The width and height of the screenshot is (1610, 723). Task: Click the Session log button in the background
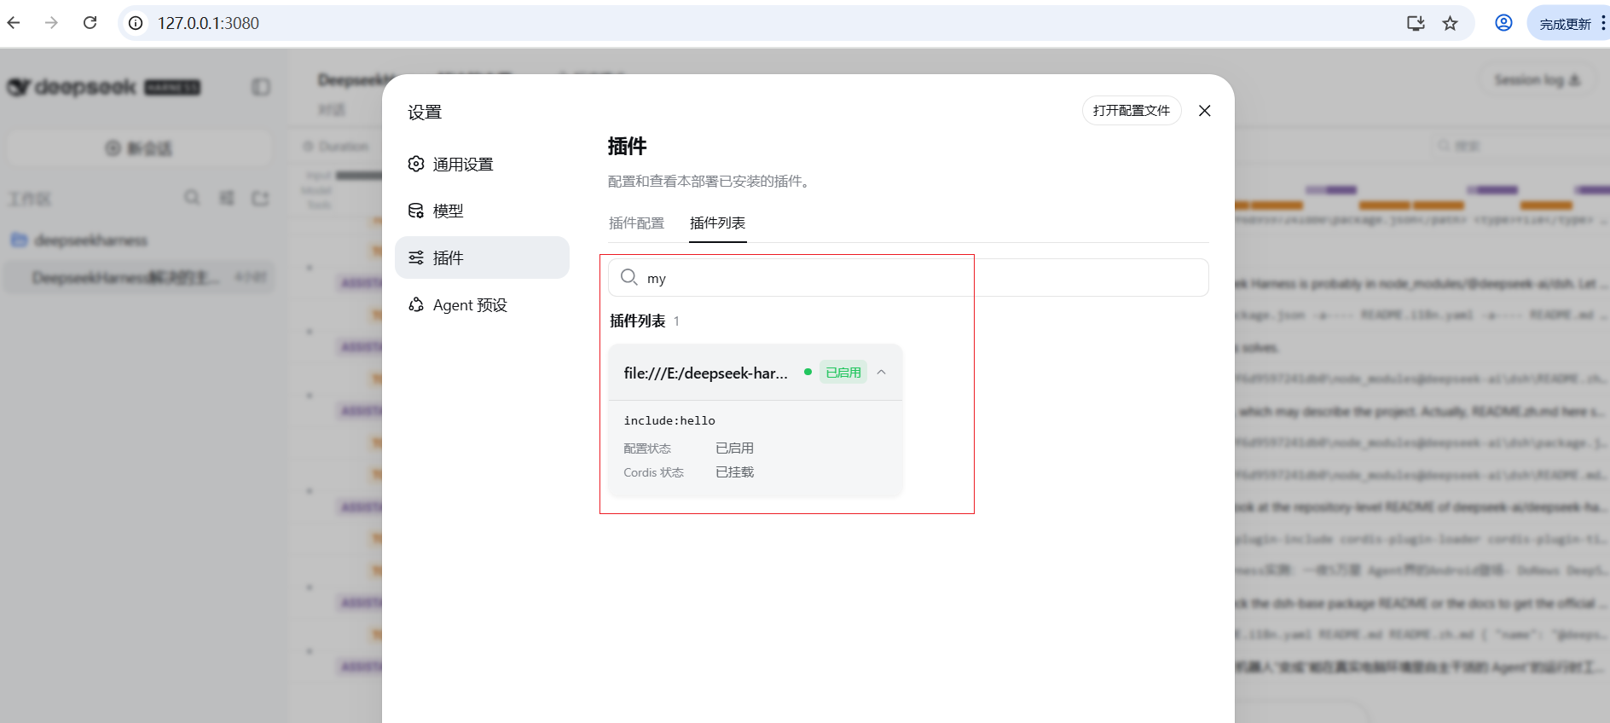(1538, 80)
